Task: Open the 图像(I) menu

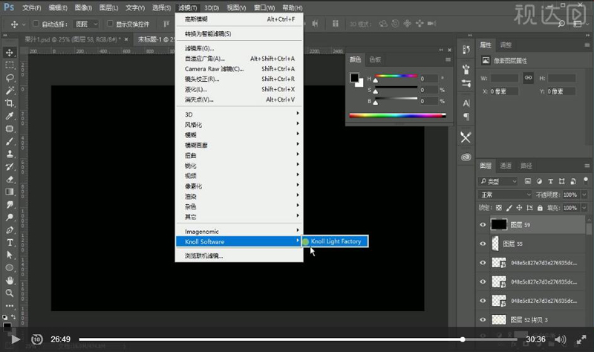Action: pyautogui.click(x=83, y=7)
